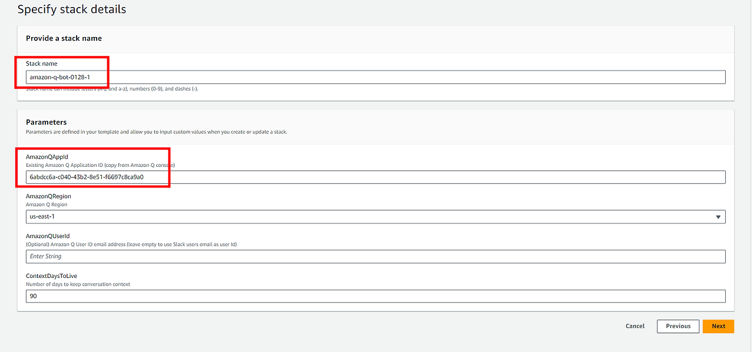Click the AmazonQUserId Enter String field
This screenshot has width=754, height=352.
click(x=376, y=256)
